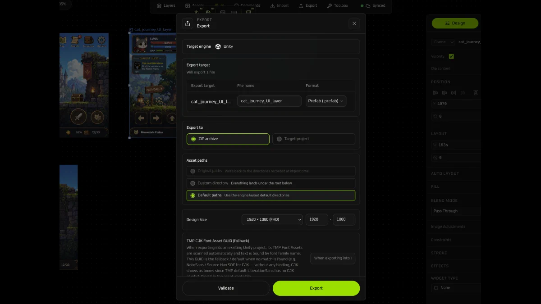The height and width of the screenshot is (304, 541).
Task: Edit the cat_journey_UI_layer file name field
Action: (x=269, y=101)
